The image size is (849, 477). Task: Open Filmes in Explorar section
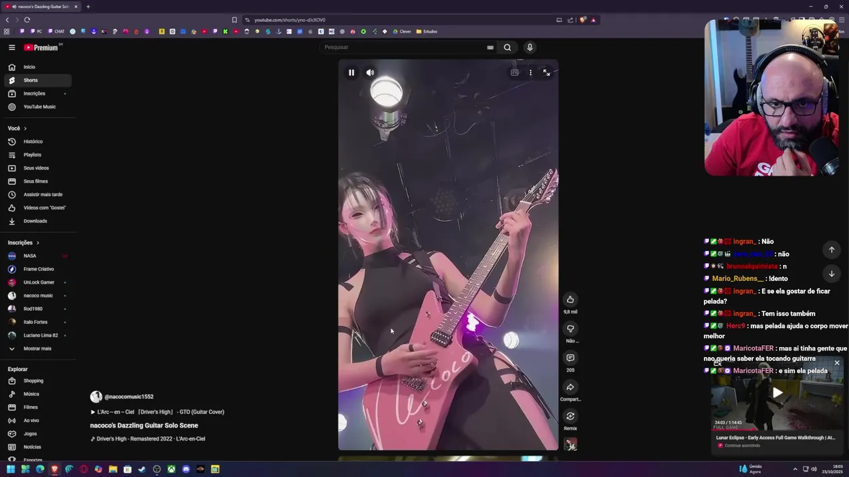click(38, 407)
